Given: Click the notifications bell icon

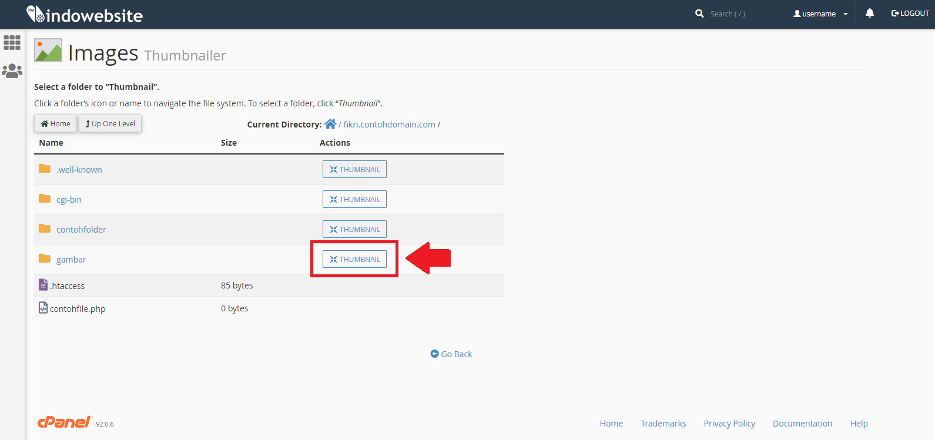Looking at the screenshot, I should point(869,14).
